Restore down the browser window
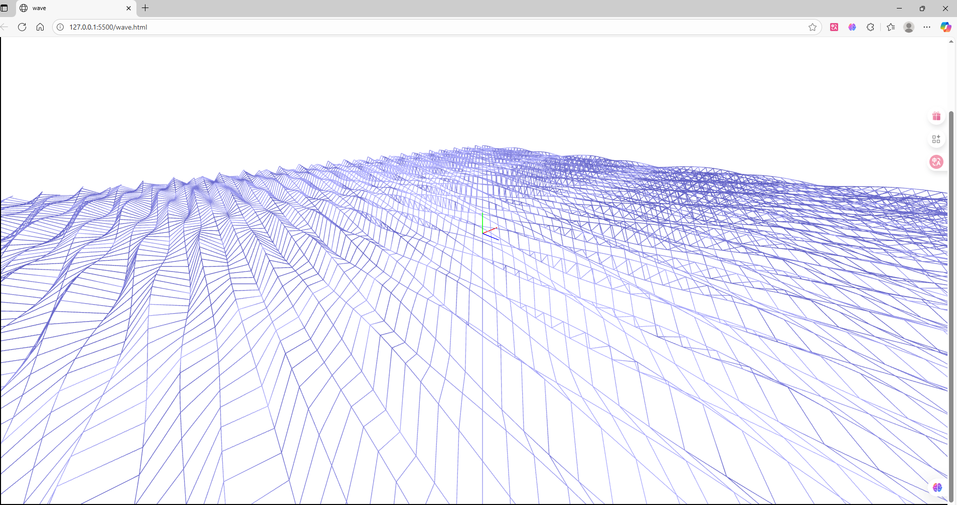957x505 pixels. pyautogui.click(x=922, y=8)
